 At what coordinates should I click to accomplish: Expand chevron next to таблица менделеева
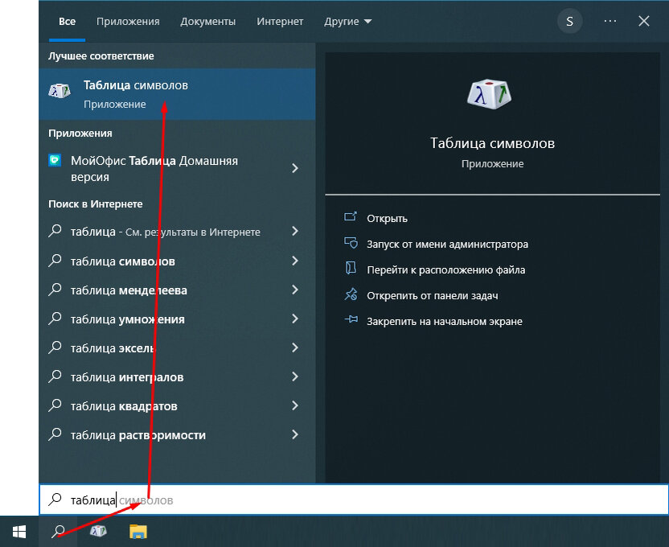(295, 290)
